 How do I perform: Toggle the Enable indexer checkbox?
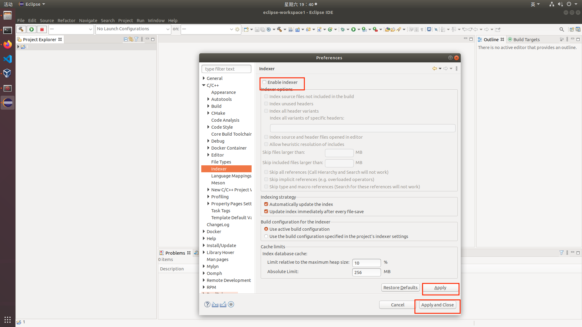(x=264, y=82)
